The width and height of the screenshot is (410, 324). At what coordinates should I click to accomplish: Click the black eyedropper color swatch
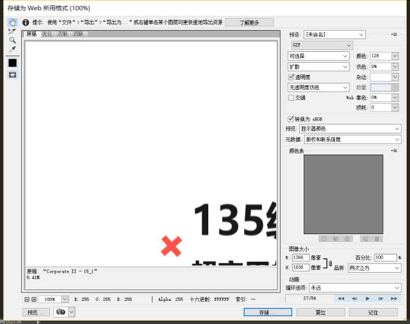coord(13,63)
